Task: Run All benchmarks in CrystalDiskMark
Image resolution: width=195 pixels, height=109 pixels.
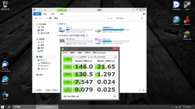Action: pyautogui.click(x=68, y=59)
